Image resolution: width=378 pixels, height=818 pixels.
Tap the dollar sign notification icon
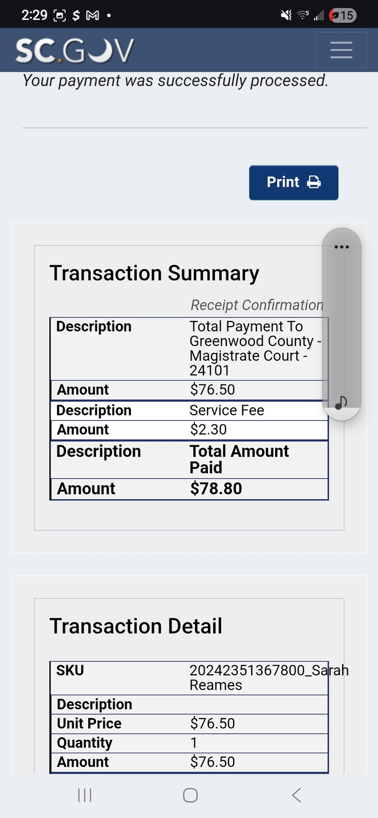click(x=76, y=15)
